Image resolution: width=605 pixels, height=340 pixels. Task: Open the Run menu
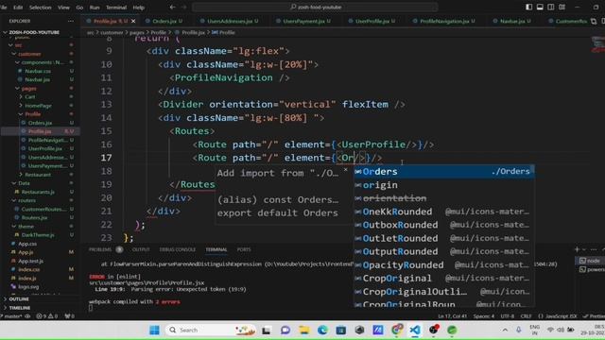pyautogui.click(x=95, y=8)
